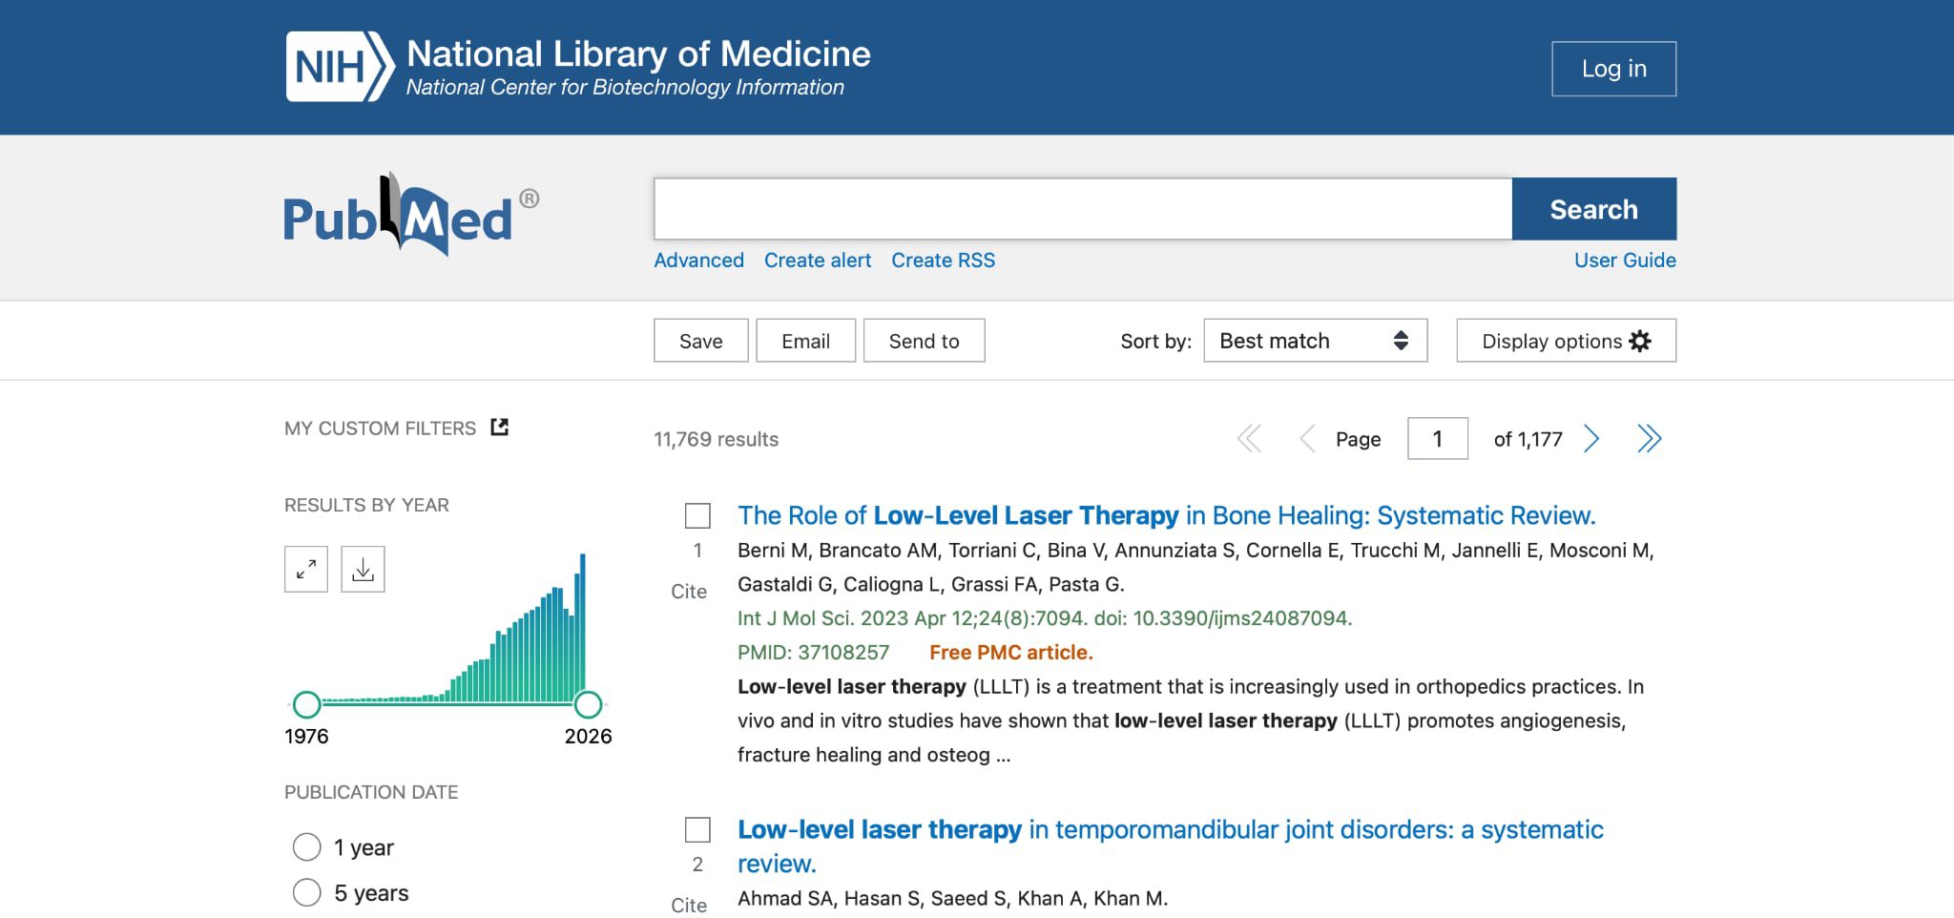Open the Send to menu
The image size is (1954, 918).
pos(924,341)
